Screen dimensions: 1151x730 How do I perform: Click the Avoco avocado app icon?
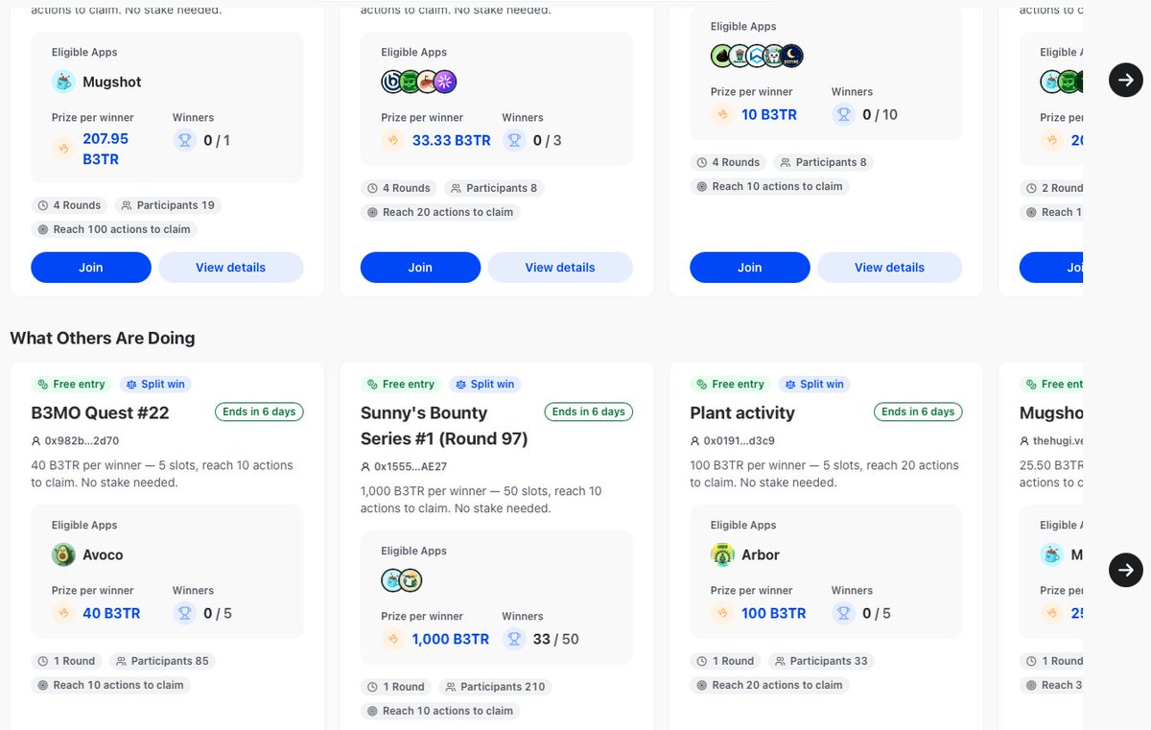[63, 554]
